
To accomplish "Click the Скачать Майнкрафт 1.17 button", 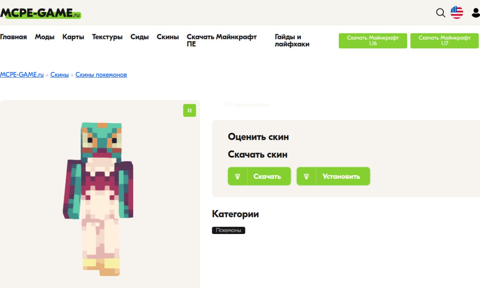I will pos(444,40).
